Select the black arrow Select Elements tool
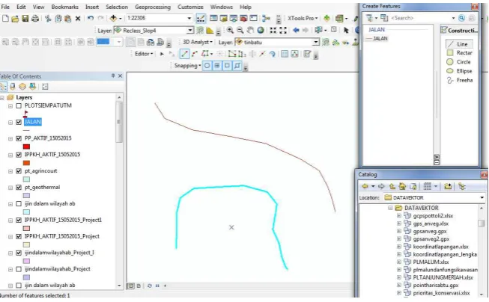This screenshot has height=302, width=489. click(346, 30)
